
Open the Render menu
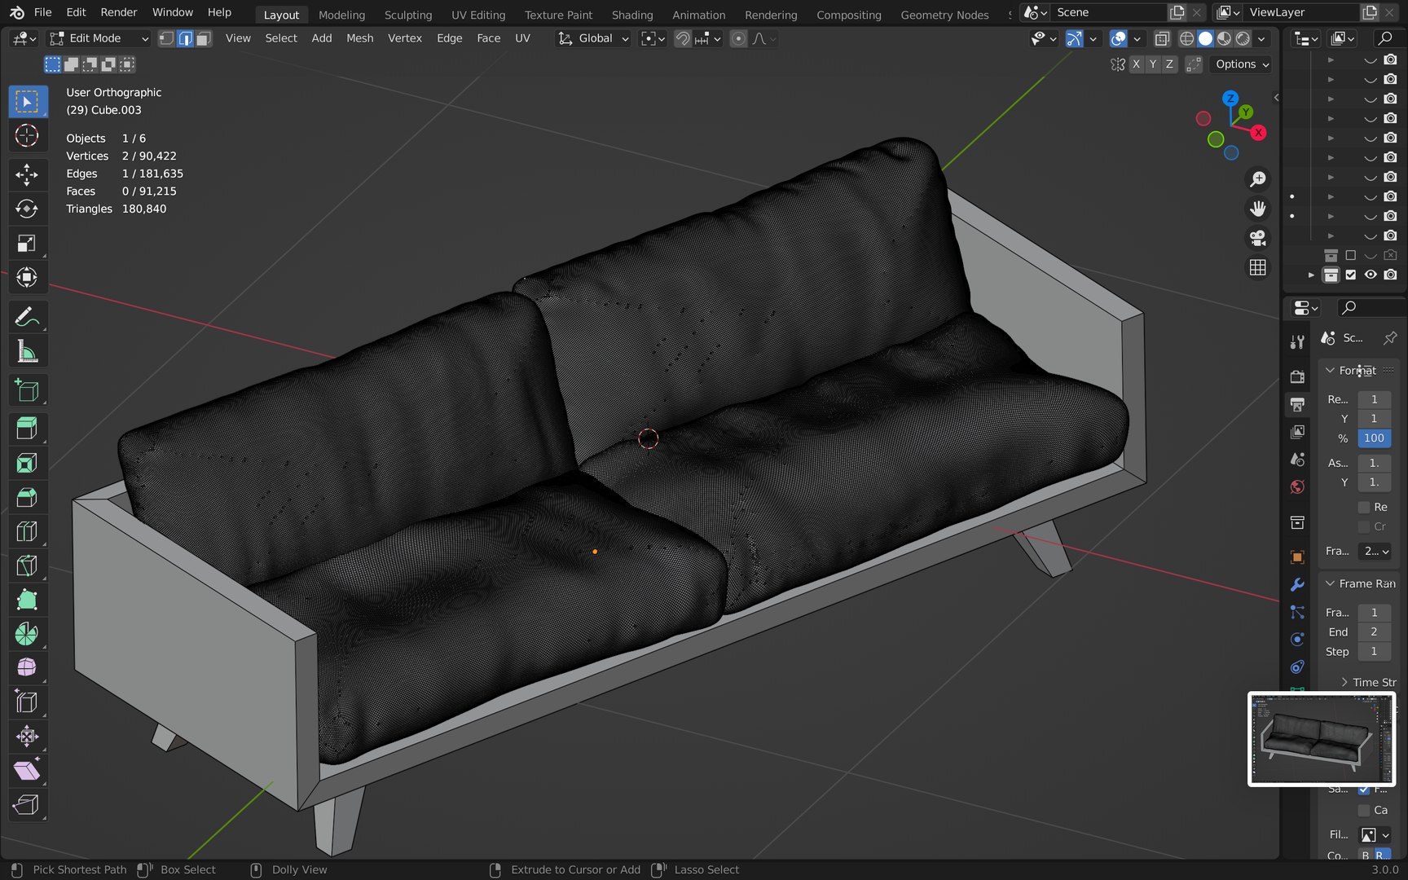[118, 12]
